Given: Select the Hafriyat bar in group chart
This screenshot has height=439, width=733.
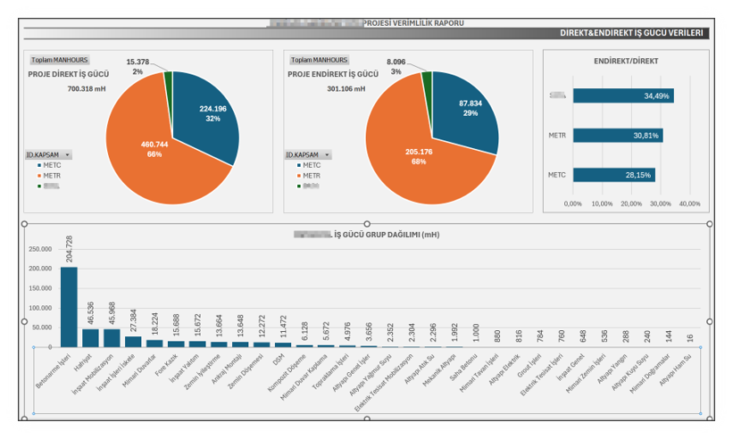Looking at the screenshot, I should tap(90, 337).
